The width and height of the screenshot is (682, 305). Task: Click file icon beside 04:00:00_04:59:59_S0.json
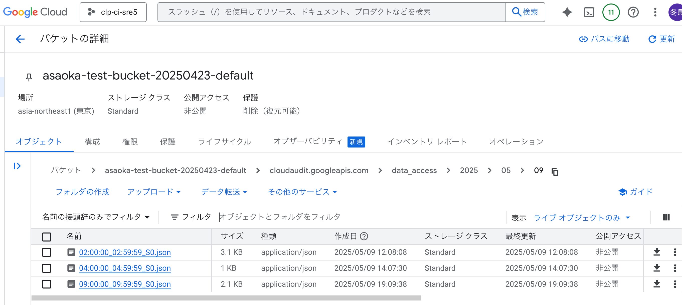71,268
